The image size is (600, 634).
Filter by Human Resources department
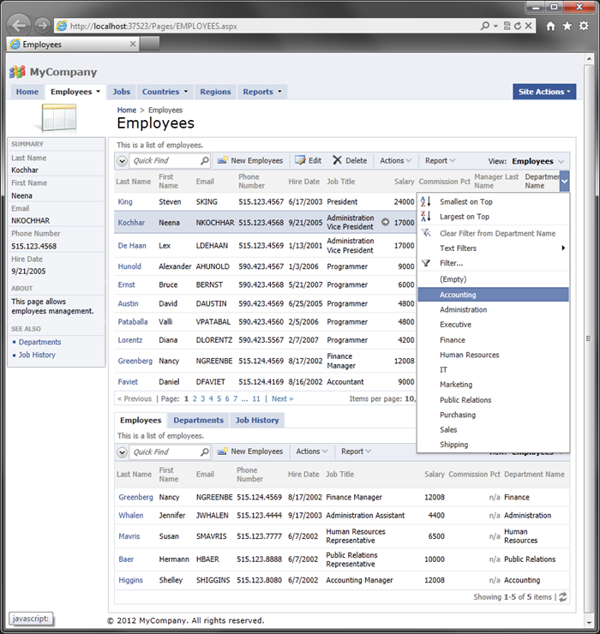[493, 355]
